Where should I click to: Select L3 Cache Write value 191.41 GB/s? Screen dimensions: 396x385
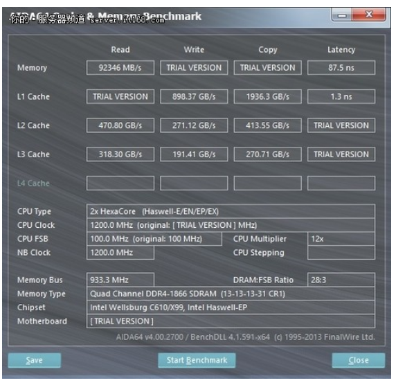click(194, 154)
